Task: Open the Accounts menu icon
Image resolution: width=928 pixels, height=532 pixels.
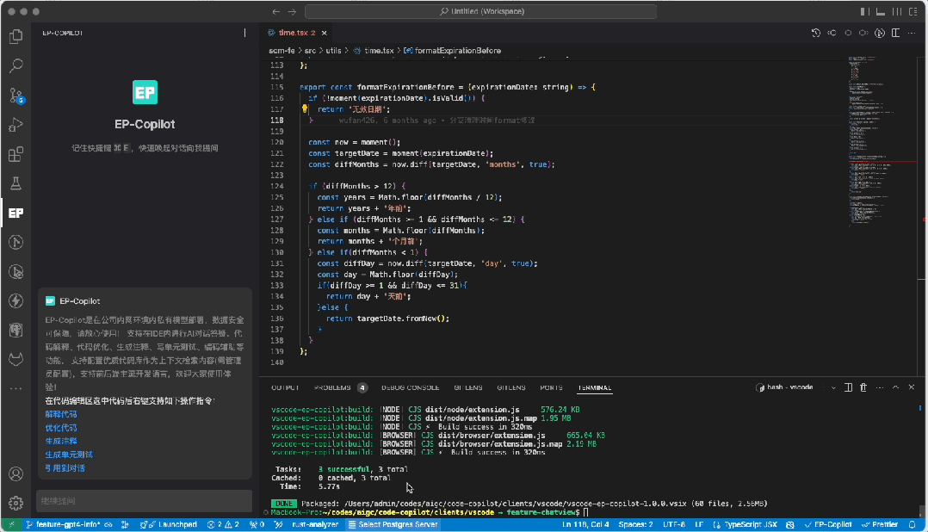Action: click(16, 474)
